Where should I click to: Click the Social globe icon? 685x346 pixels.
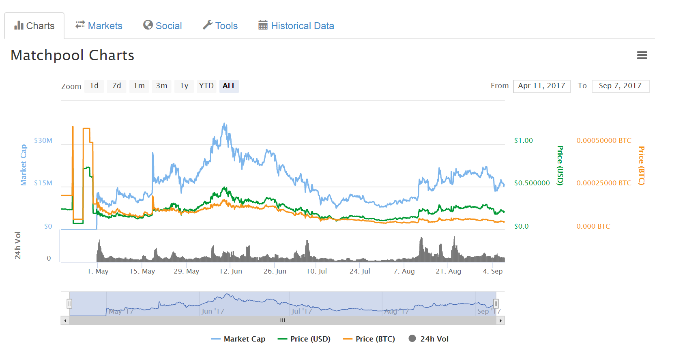coord(148,25)
